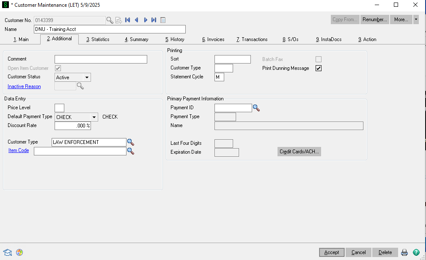Viewport: 426px width, 260px height.
Task: Go to the next customer record
Action: click(x=145, y=20)
